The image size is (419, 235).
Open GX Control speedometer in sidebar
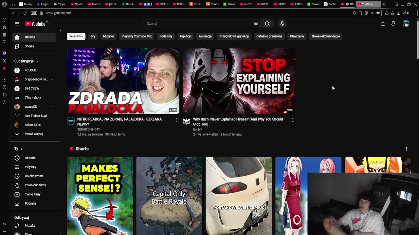point(4,20)
